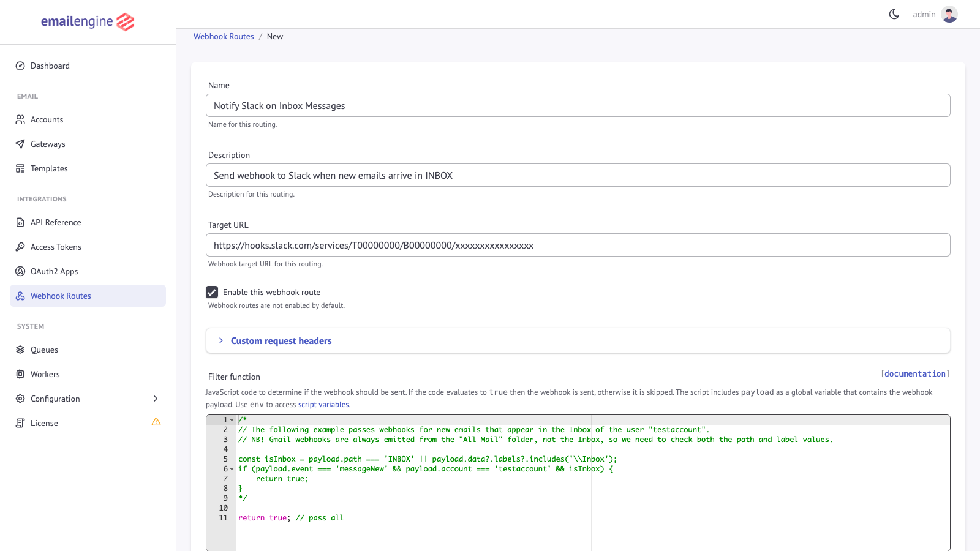Open the OAuth2 Apps page
Viewport: 980px width, 551px height.
[x=88, y=271]
